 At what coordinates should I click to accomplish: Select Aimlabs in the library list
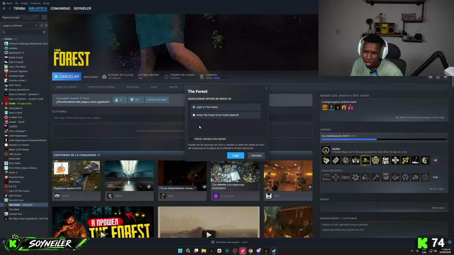click(x=13, y=48)
